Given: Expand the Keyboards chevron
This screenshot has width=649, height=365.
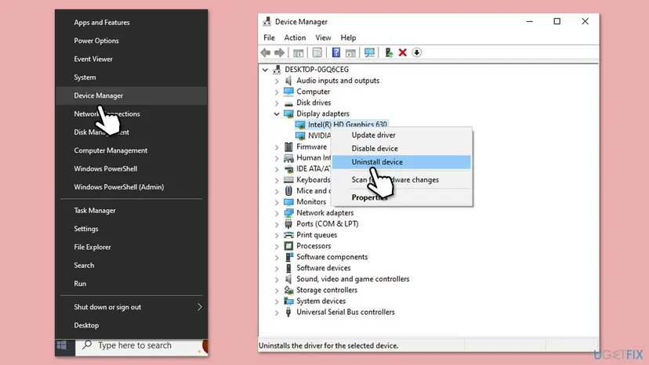Looking at the screenshot, I should pos(277,180).
